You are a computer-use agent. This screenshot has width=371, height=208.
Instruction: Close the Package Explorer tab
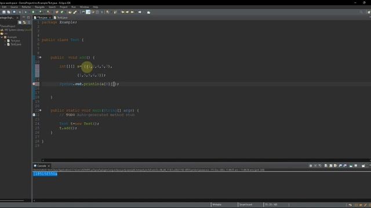(x=17, y=18)
